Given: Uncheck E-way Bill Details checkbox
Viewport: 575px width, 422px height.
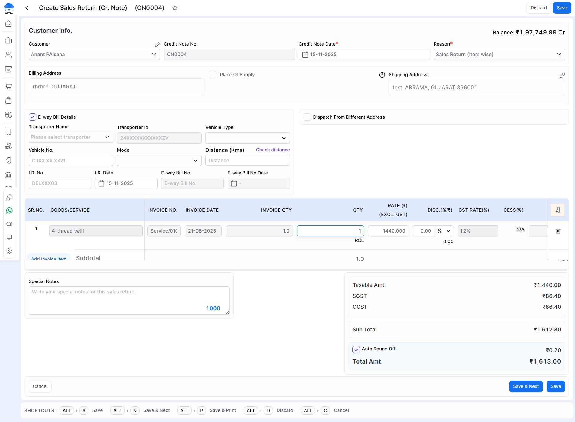Looking at the screenshot, I should pos(33,117).
